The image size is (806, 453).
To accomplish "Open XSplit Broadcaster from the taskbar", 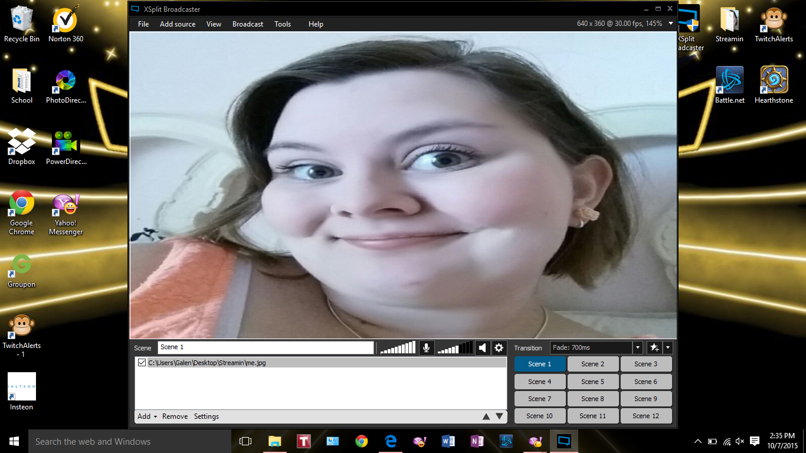I will coord(563,441).
